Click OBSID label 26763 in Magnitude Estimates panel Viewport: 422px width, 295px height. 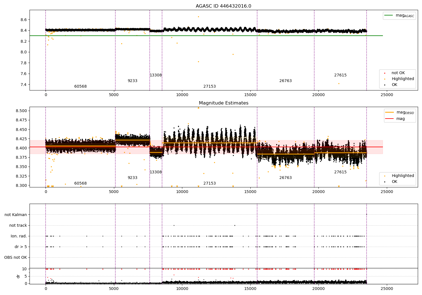(x=286, y=178)
